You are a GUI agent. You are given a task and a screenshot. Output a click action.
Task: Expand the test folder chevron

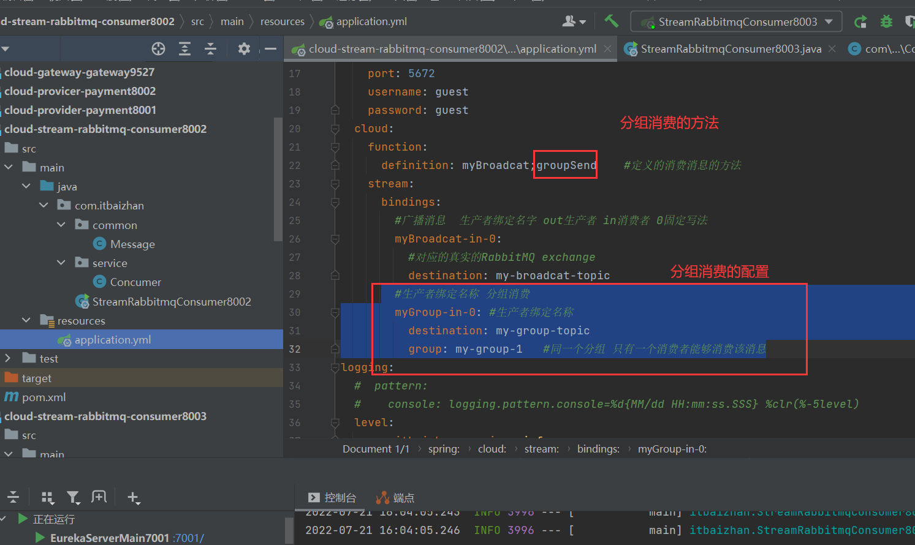[7, 358]
